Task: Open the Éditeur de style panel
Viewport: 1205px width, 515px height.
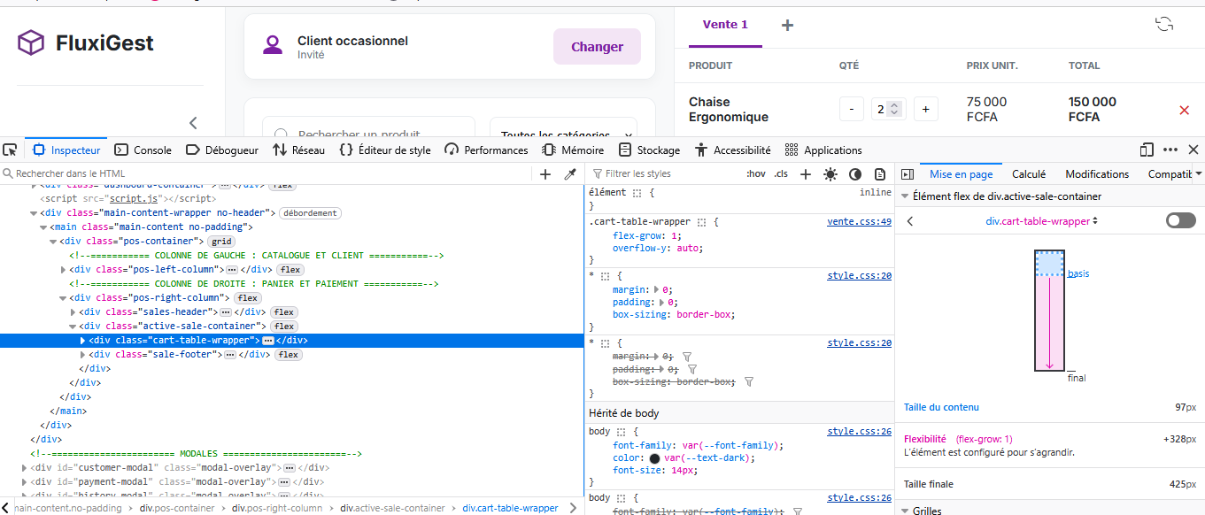Action: (385, 150)
